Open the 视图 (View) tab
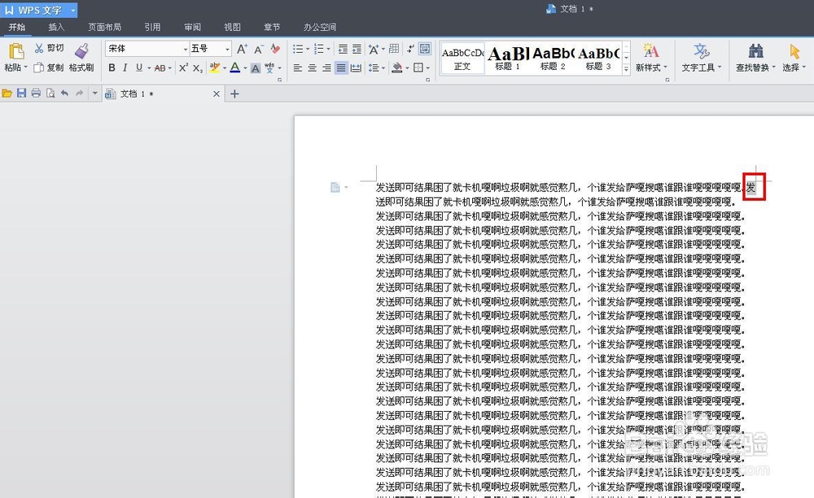Image resolution: width=814 pixels, height=498 pixels. (232, 27)
